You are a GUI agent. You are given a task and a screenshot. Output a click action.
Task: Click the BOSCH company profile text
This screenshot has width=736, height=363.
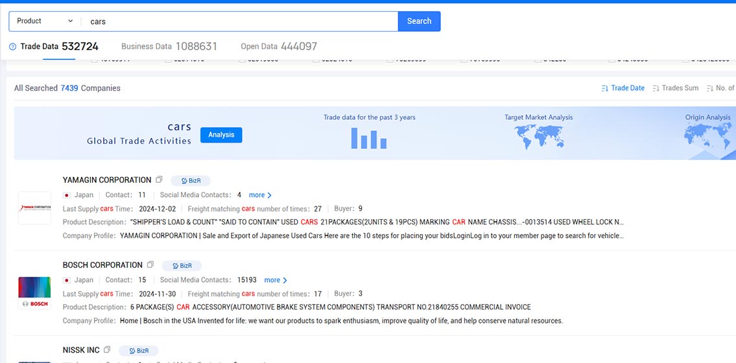(x=341, y=322)
